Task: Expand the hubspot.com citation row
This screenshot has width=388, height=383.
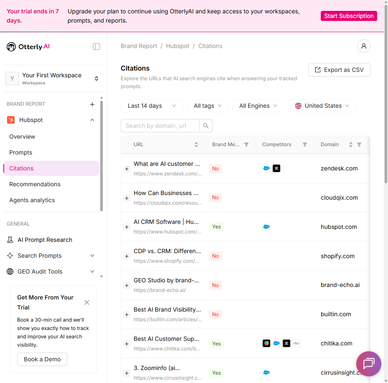Action: point(127,227)
